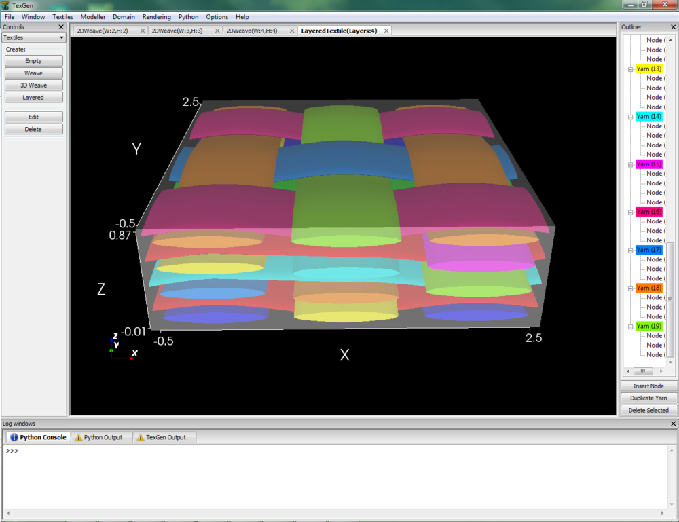Click the 3D Weave create button
This screenshot has height=522, width=679.
pos(33,86)
